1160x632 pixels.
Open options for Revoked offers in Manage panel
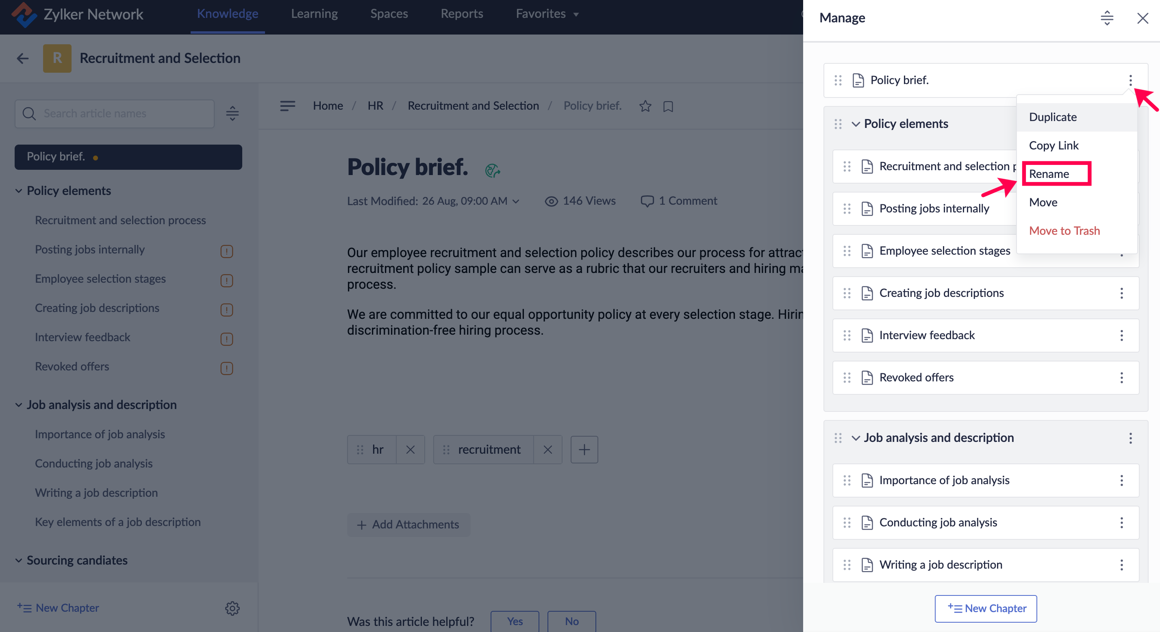point(1121,378)
